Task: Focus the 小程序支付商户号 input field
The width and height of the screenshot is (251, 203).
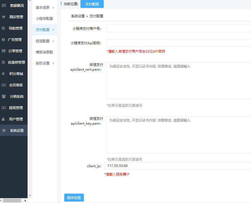Action: [x=179, y=28]
